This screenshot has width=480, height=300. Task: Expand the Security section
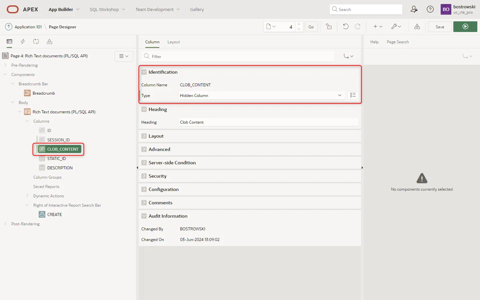pyautogui.click(x=144, y=176)
